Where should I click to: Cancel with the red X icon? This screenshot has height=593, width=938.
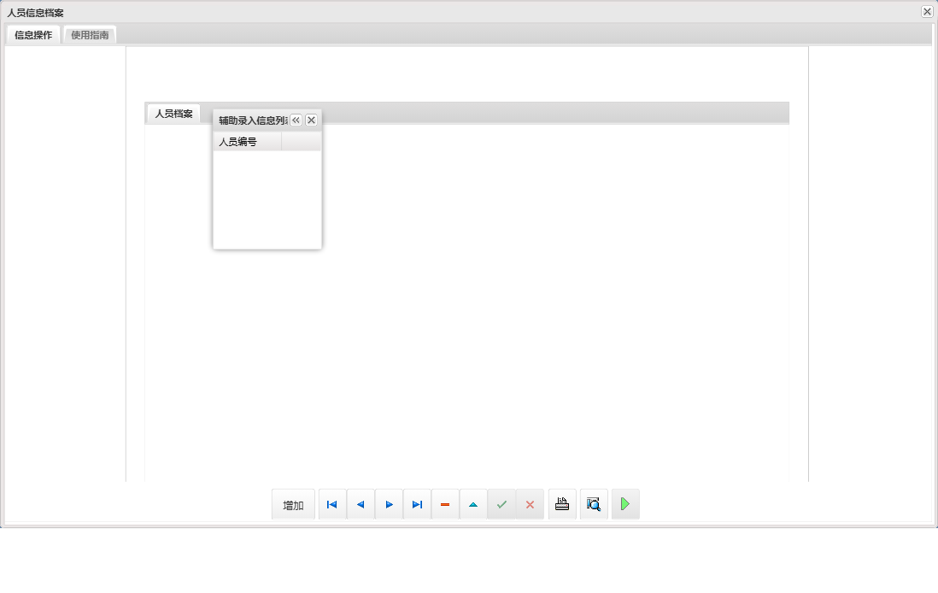530,504
